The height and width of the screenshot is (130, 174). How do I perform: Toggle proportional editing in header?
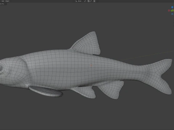click(94, 1)
